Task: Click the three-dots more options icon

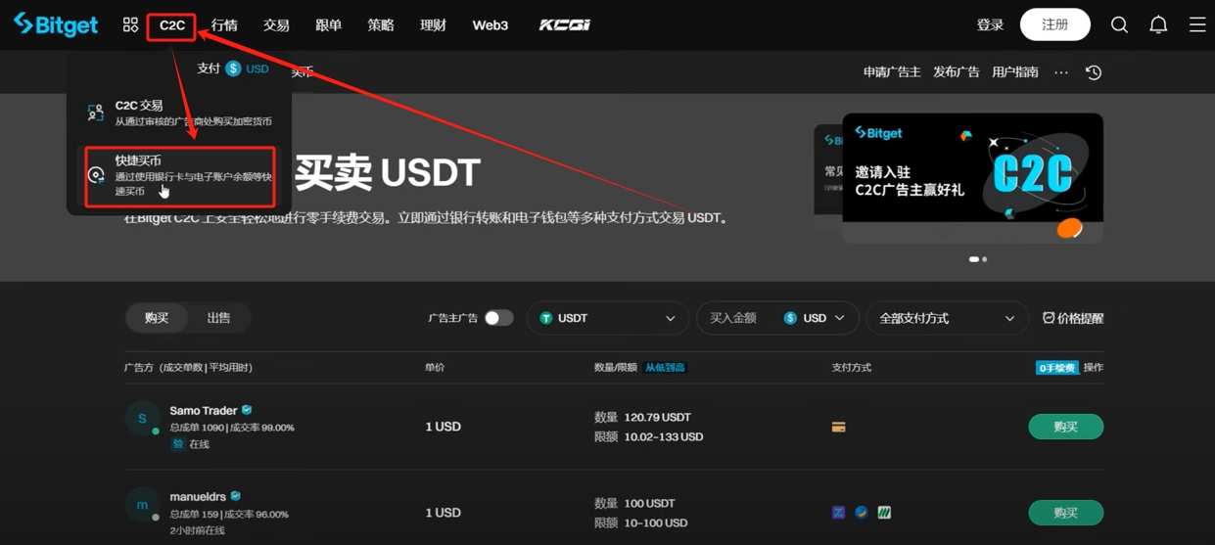Action: [1061, 72]
